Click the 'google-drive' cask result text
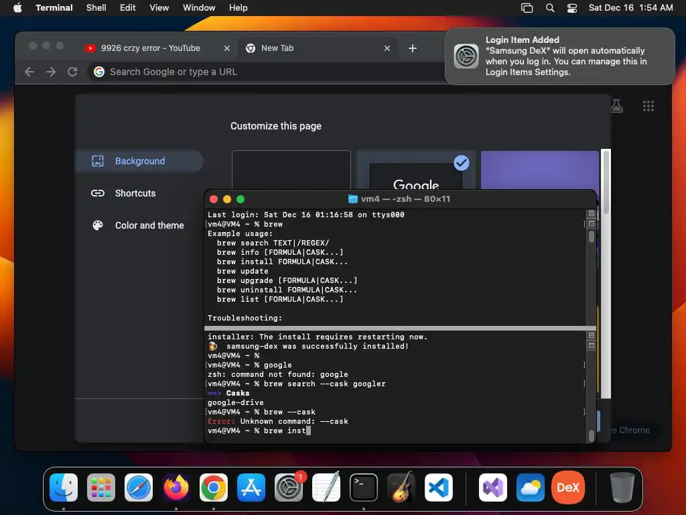This screenshot has height=515, width=686. pyautogui.click(x=235, y=402)
